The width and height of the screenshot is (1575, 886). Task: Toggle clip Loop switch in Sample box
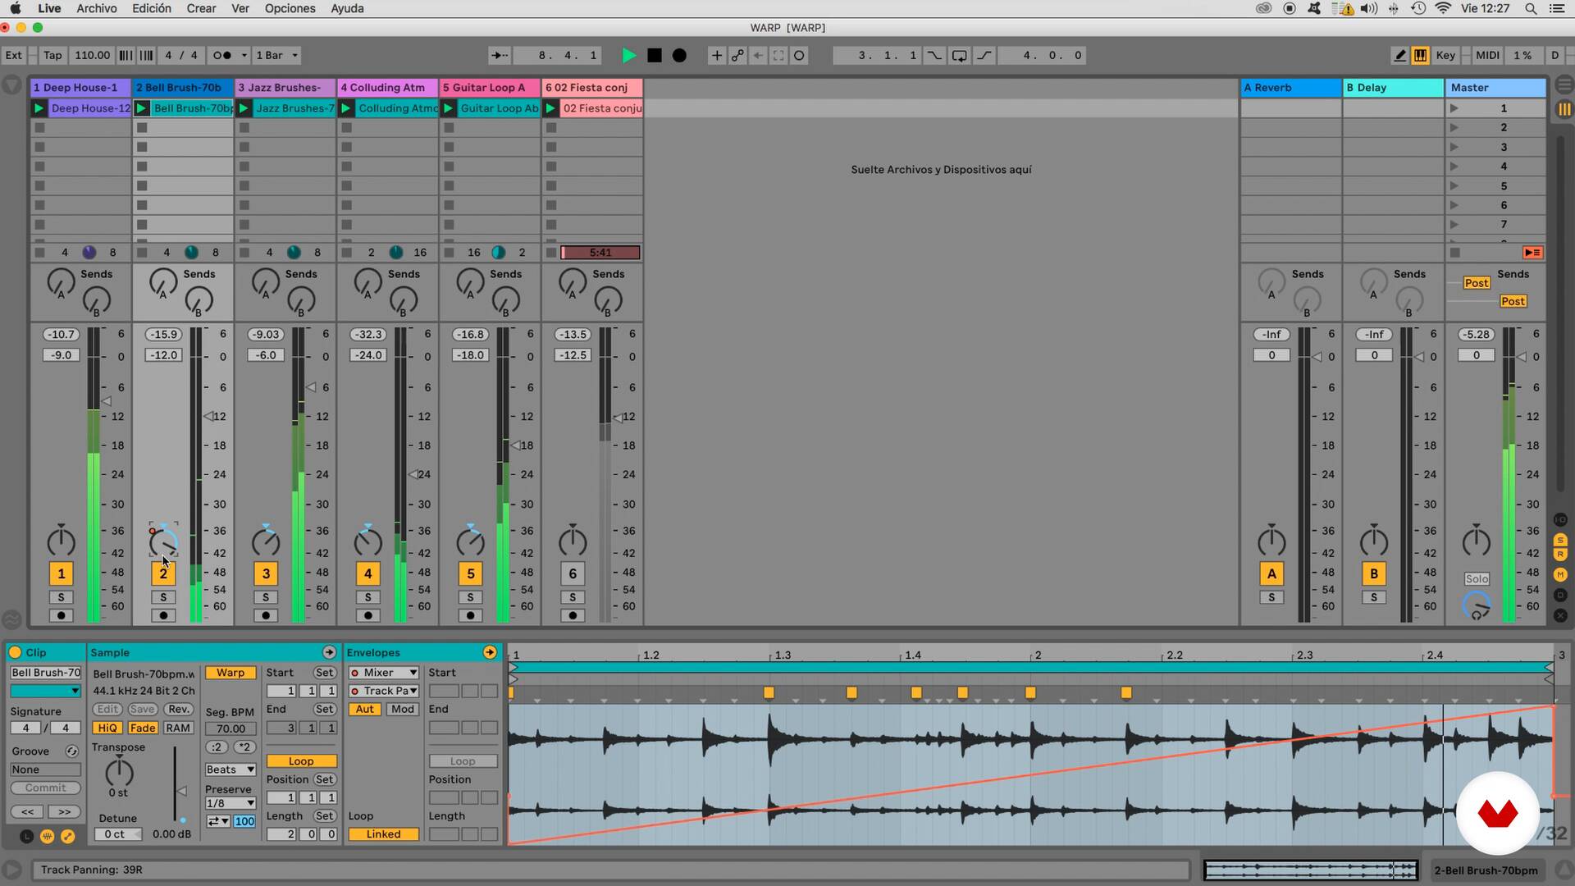pos(301,761)
